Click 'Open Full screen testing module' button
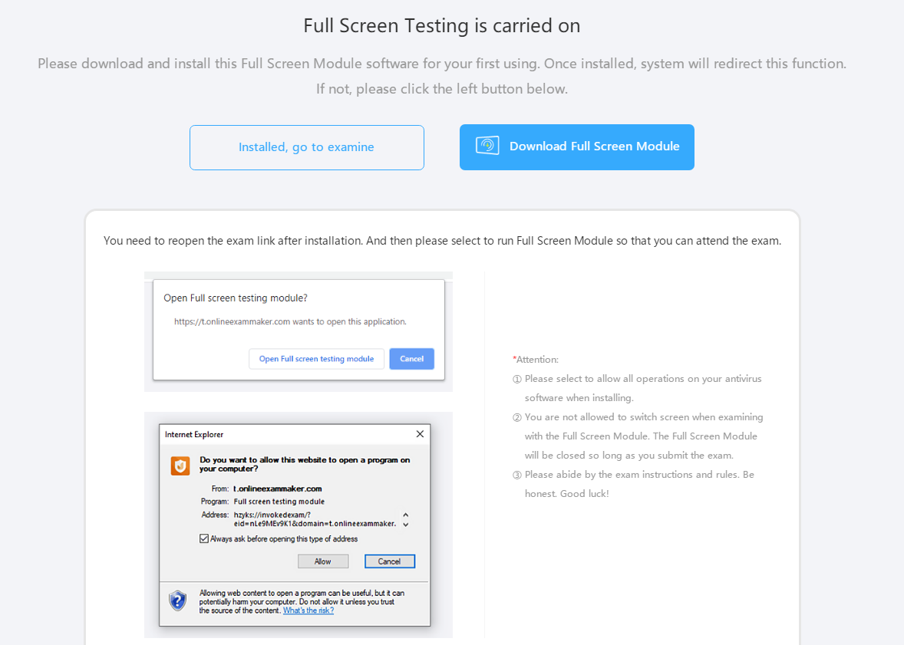Image resolution: width=904 pixels, height=645 pixels. click(x=316, y=358)
